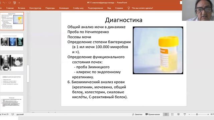
Task: Click the zoom in plus button
Action: coord(208,114)
